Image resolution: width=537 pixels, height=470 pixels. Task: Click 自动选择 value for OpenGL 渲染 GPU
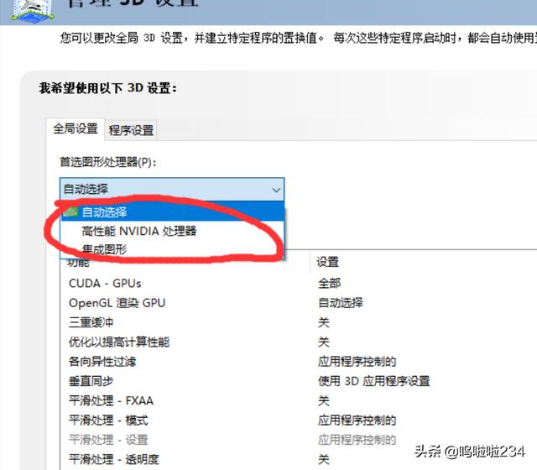click(x=341, y=303)
